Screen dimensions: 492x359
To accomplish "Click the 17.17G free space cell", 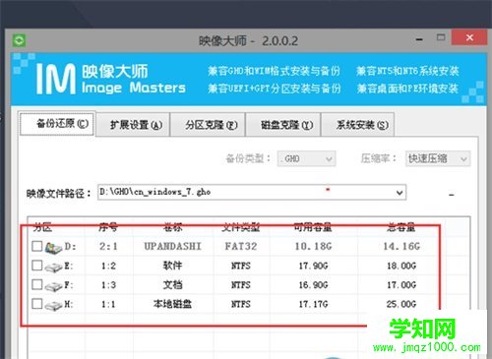I will tap(313, 304).
